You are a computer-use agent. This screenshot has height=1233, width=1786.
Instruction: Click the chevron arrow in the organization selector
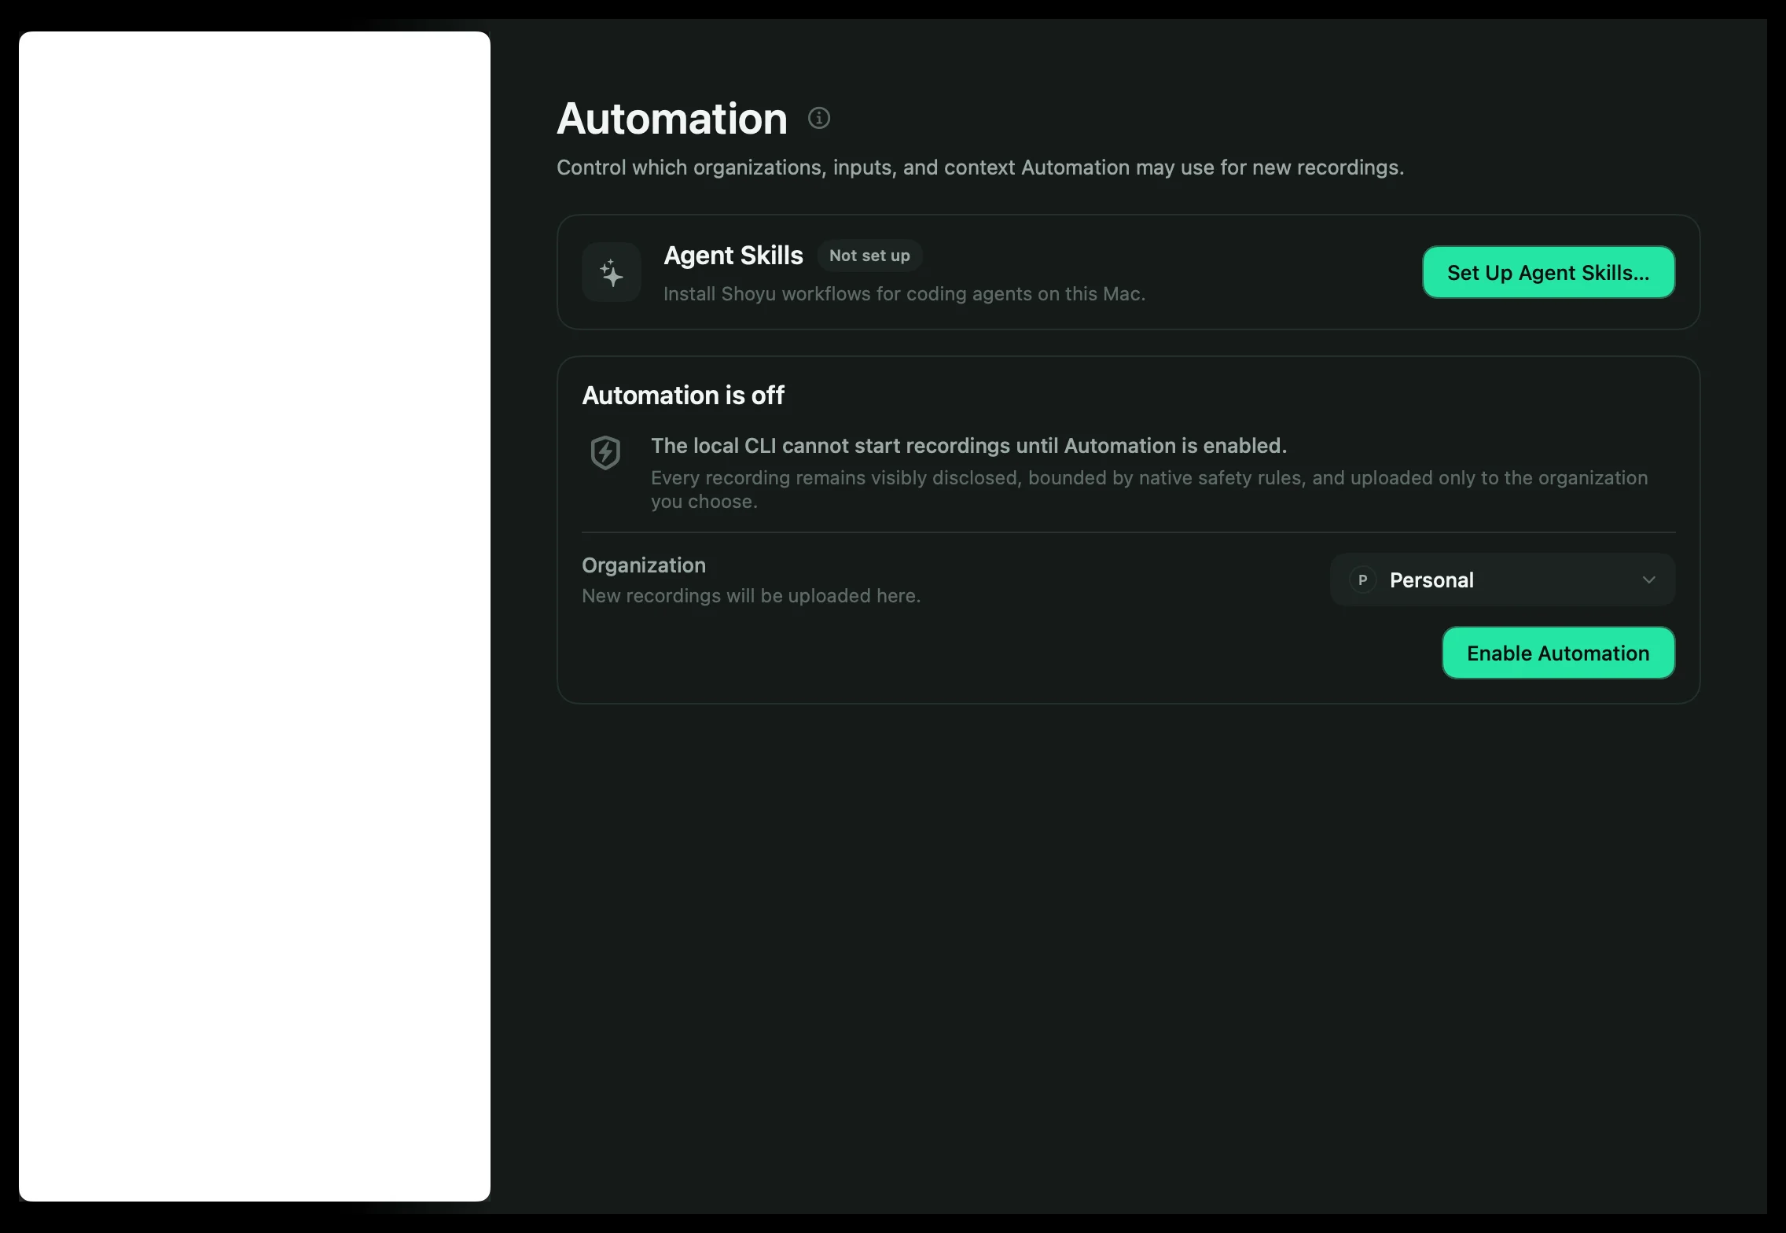click(1648, 580)
